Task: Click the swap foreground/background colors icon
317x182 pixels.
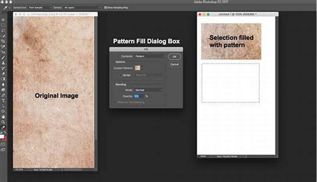Action: (5, 132)
